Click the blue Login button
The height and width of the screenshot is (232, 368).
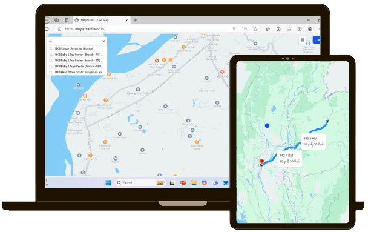[317, 40]
